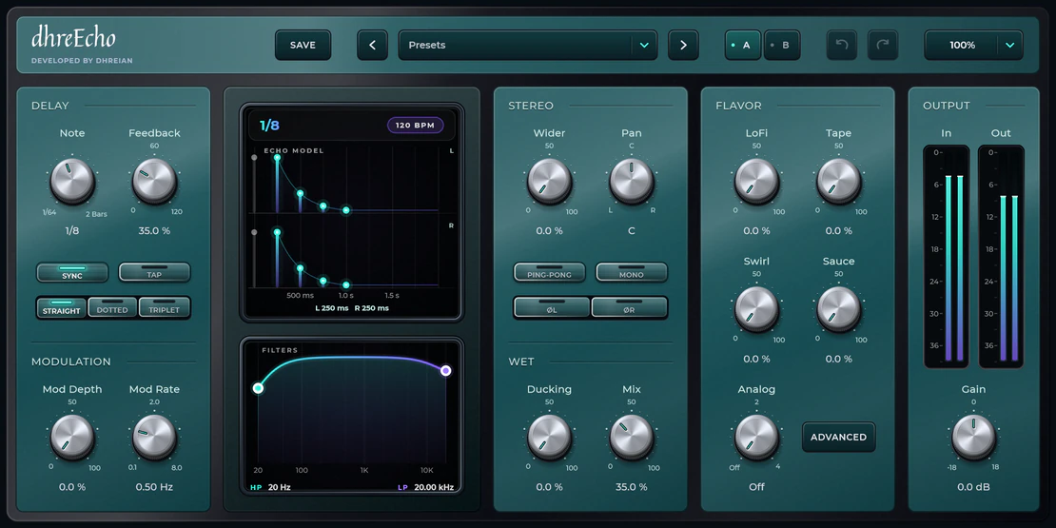Click the Ducking knob
Screen dimensions: 1056x528
click(549, 437)
